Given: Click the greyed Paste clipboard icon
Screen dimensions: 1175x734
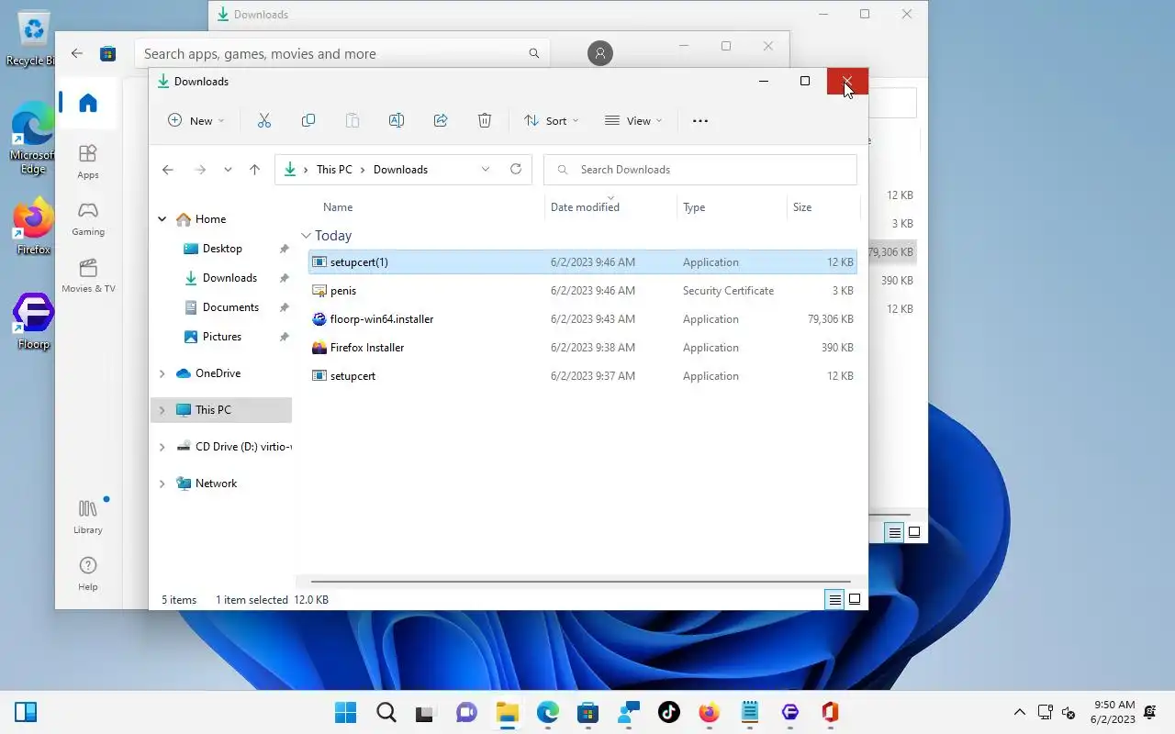Looking at the screenshot, I should click(x=352, y=120).
